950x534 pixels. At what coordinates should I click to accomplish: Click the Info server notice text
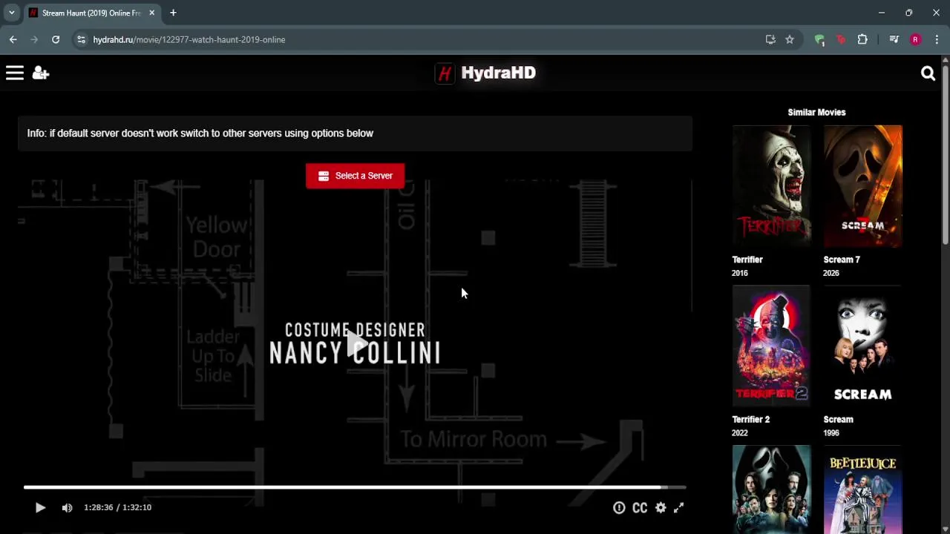point(200,133)
